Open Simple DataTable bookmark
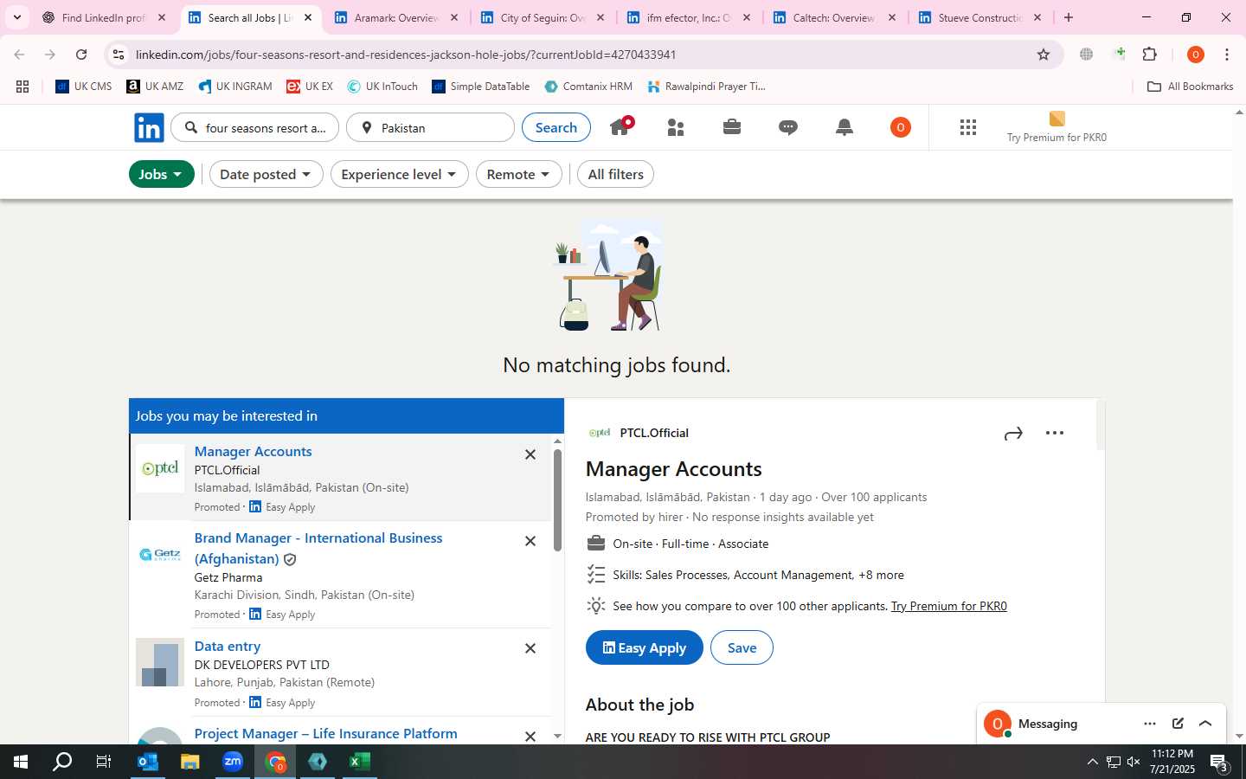This screenshot has height=779, width=1246. click(481, 87)
